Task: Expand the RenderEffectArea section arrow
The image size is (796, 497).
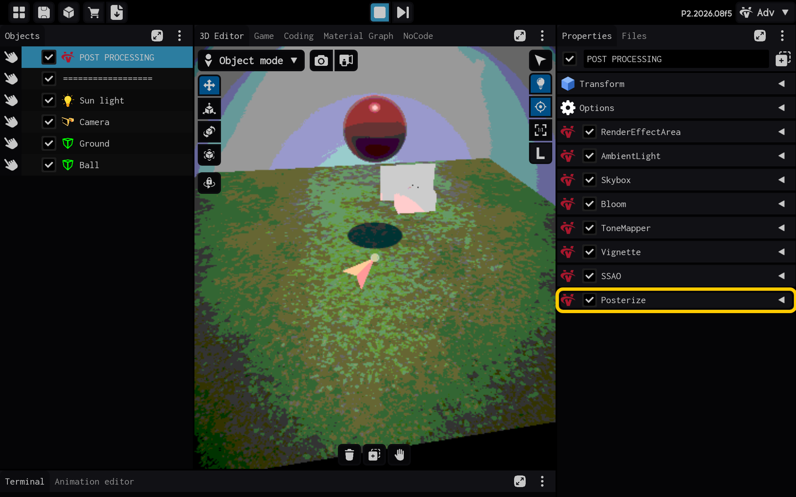Action: point(781,132)
